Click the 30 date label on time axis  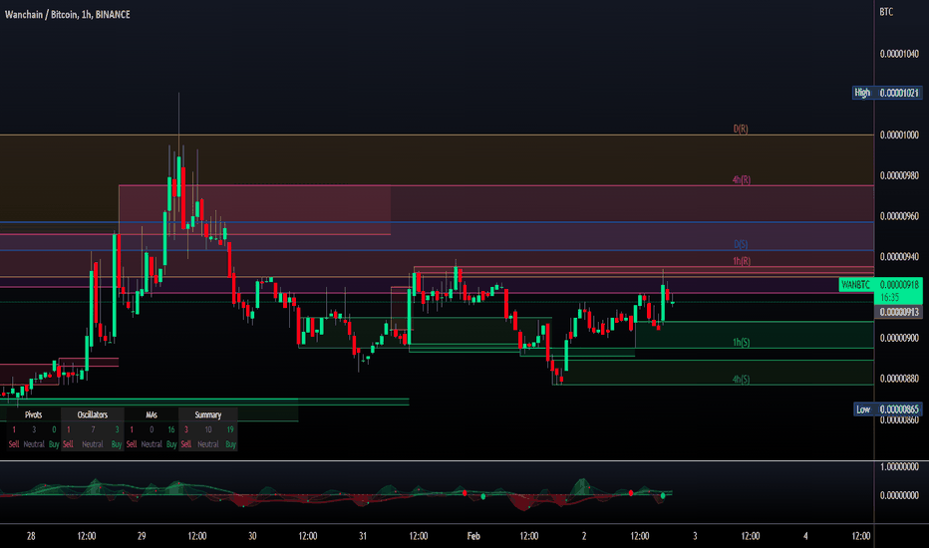pos(252,536)
